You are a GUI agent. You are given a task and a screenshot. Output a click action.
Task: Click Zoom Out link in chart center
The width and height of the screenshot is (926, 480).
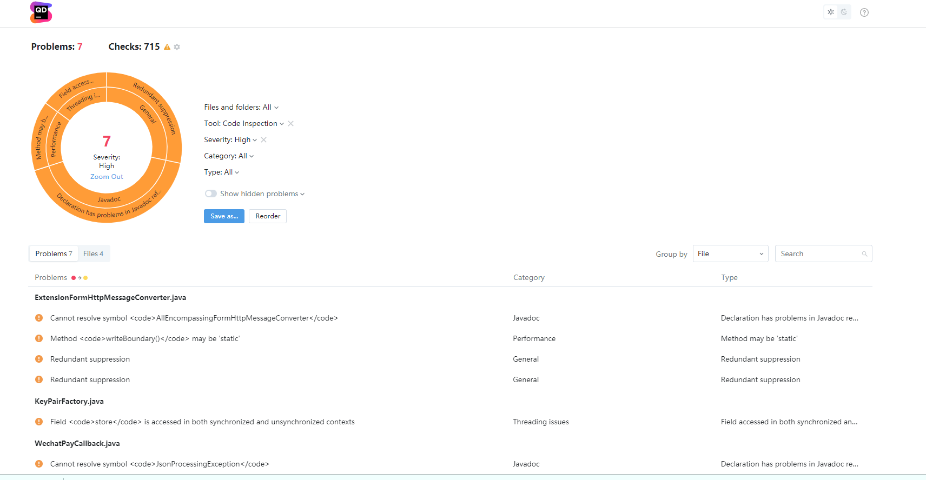click(x=107, y=177)
